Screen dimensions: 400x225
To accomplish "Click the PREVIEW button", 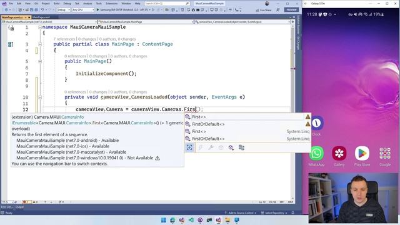I will click(x=292, y=10).
